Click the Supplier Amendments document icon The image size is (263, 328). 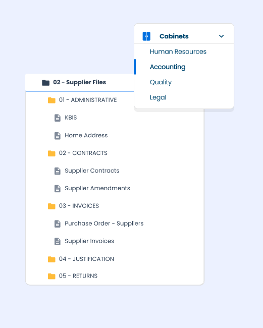[x=58, y=189]
